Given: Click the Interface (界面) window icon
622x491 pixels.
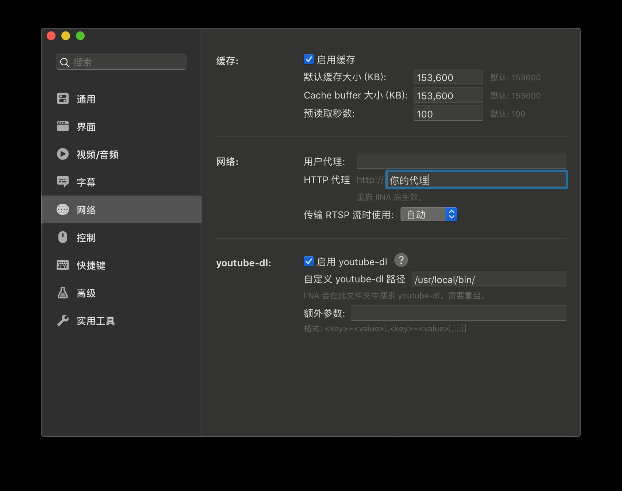Looking at the screenshot, I should coord(63,126).
